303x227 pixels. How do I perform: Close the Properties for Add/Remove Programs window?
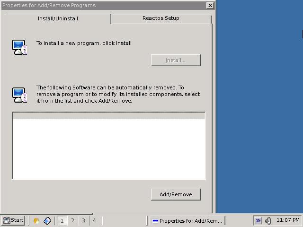[x=210, y=5]
